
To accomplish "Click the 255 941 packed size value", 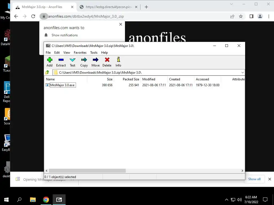I will point(134,85).
